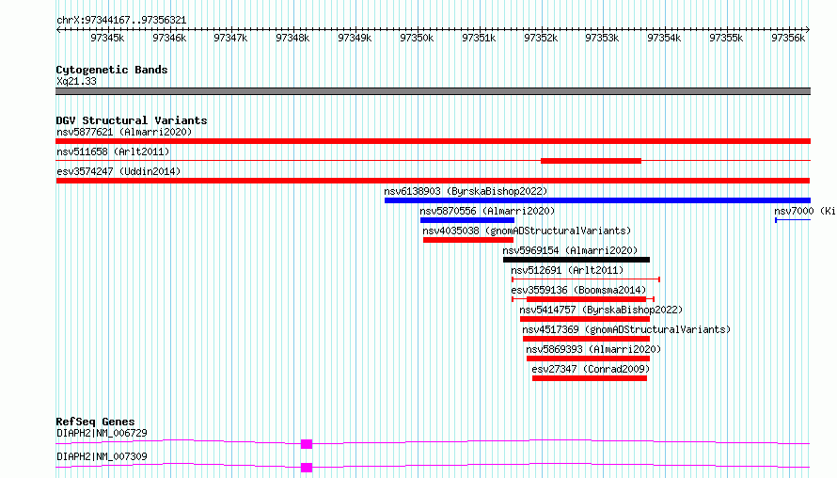The width and height of the screenshot is (837, 478).
Task: Click the nsv5414757 (ByrskaBishop2022) label
Action: (601, 310)
